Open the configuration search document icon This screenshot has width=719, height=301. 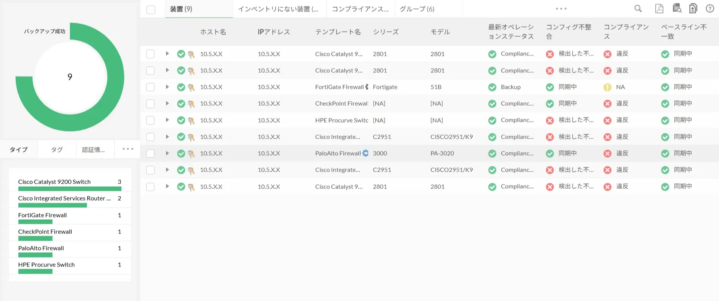pyautogui.click(x=677, y=8)
